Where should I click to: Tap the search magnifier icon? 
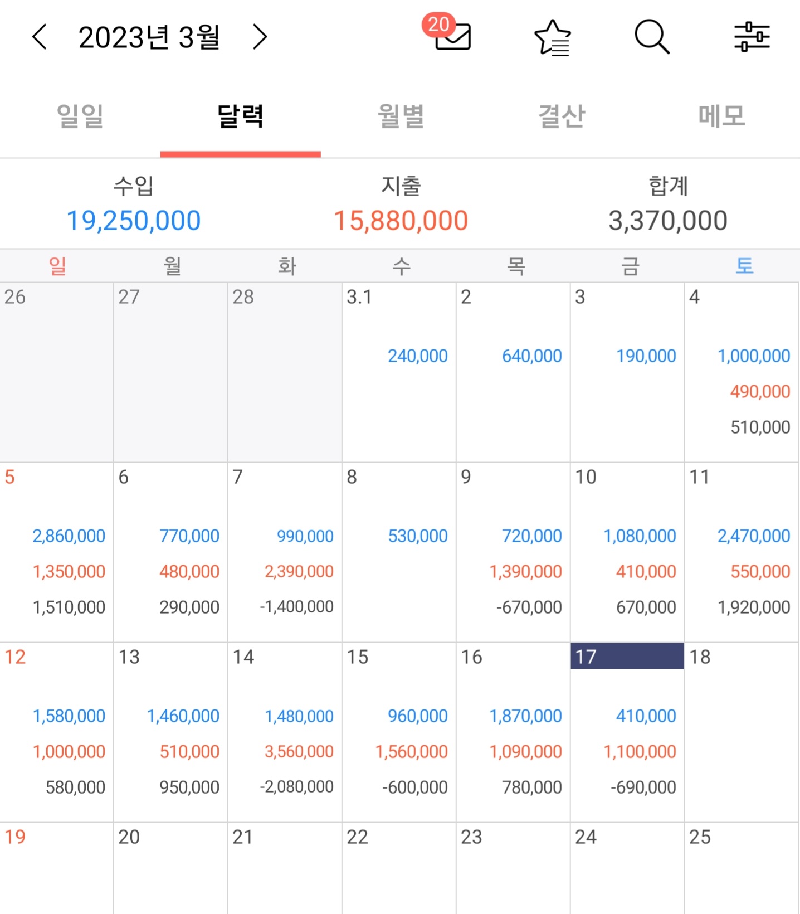(x=652, y=37)
